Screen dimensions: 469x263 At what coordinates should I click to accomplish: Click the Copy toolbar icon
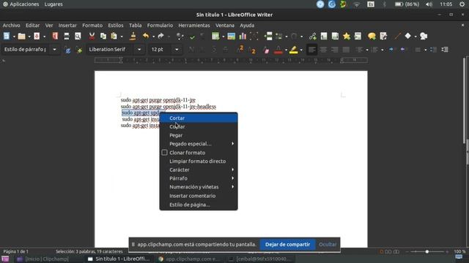[103, 36]
